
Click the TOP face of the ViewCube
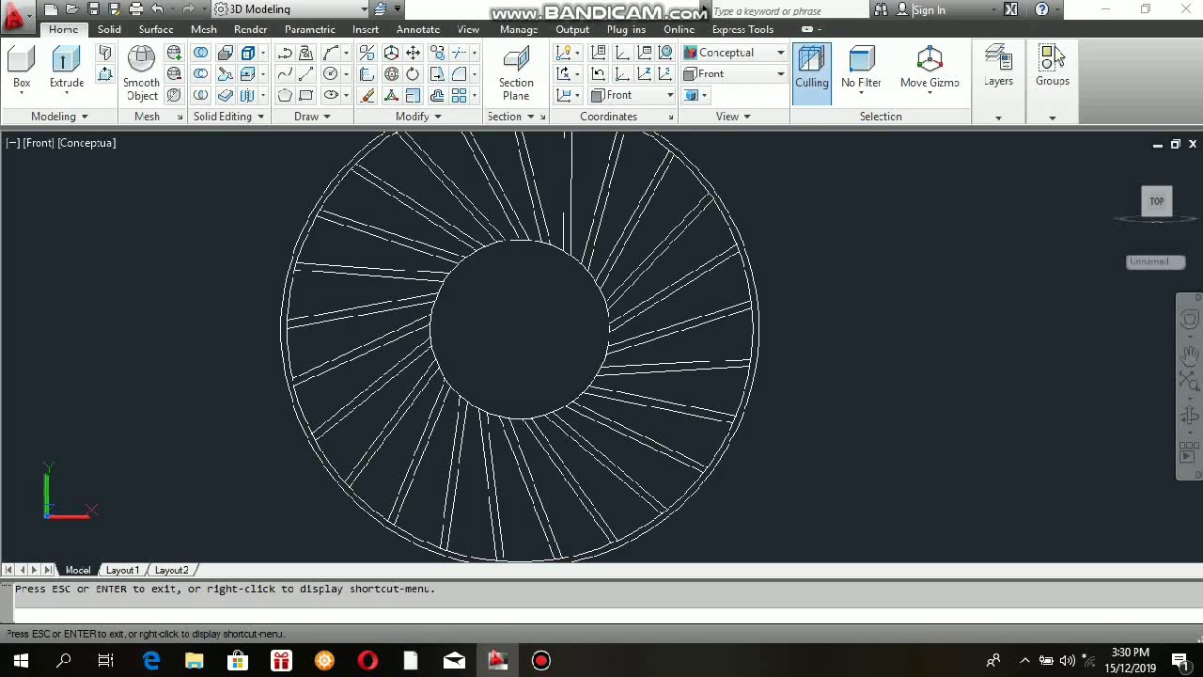pyautogui.click(x=1157, y=201)
